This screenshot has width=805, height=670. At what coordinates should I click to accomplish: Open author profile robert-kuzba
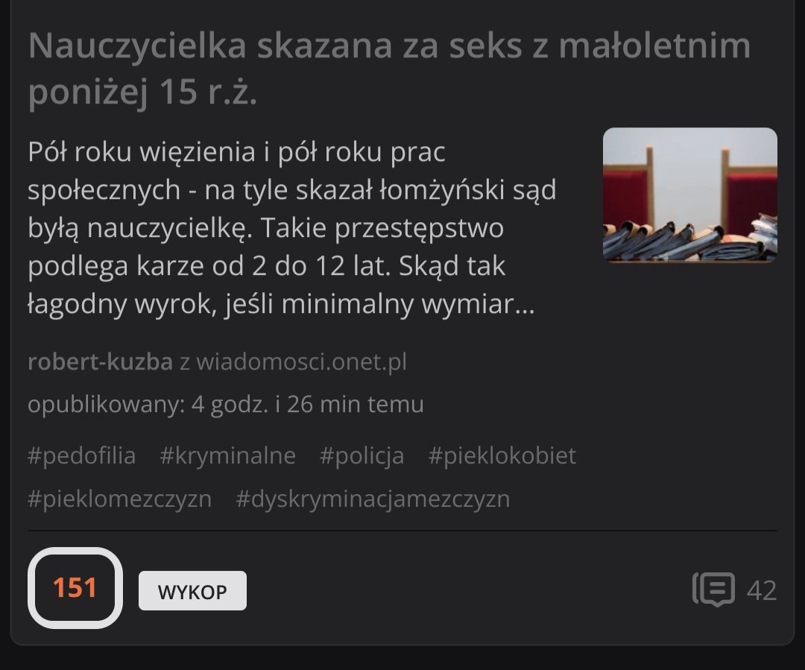tap(100, 362)
